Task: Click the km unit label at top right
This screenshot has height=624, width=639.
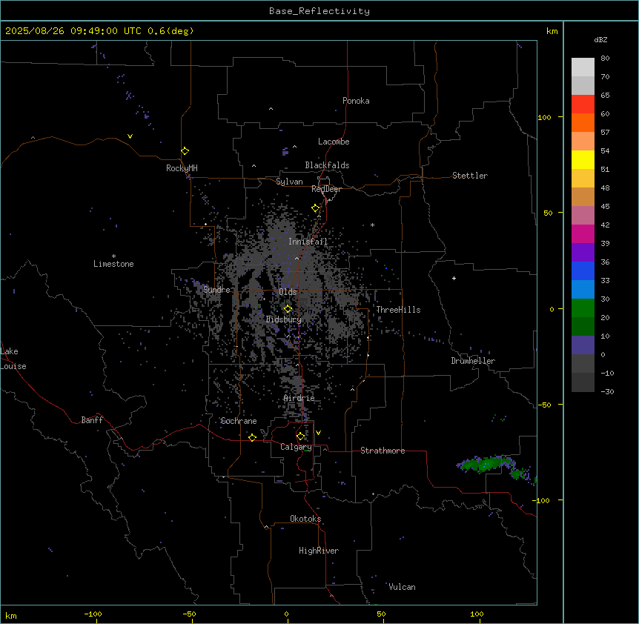Action: [x=552, y=31]
